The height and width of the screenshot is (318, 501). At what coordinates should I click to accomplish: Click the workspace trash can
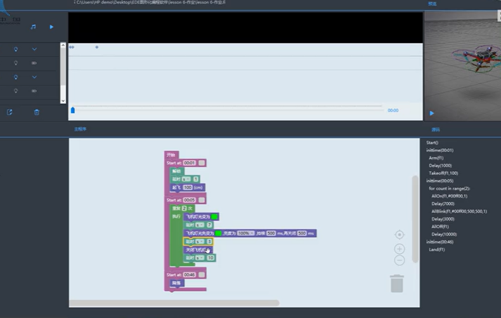pyautogui.click(x=397, y=284)
